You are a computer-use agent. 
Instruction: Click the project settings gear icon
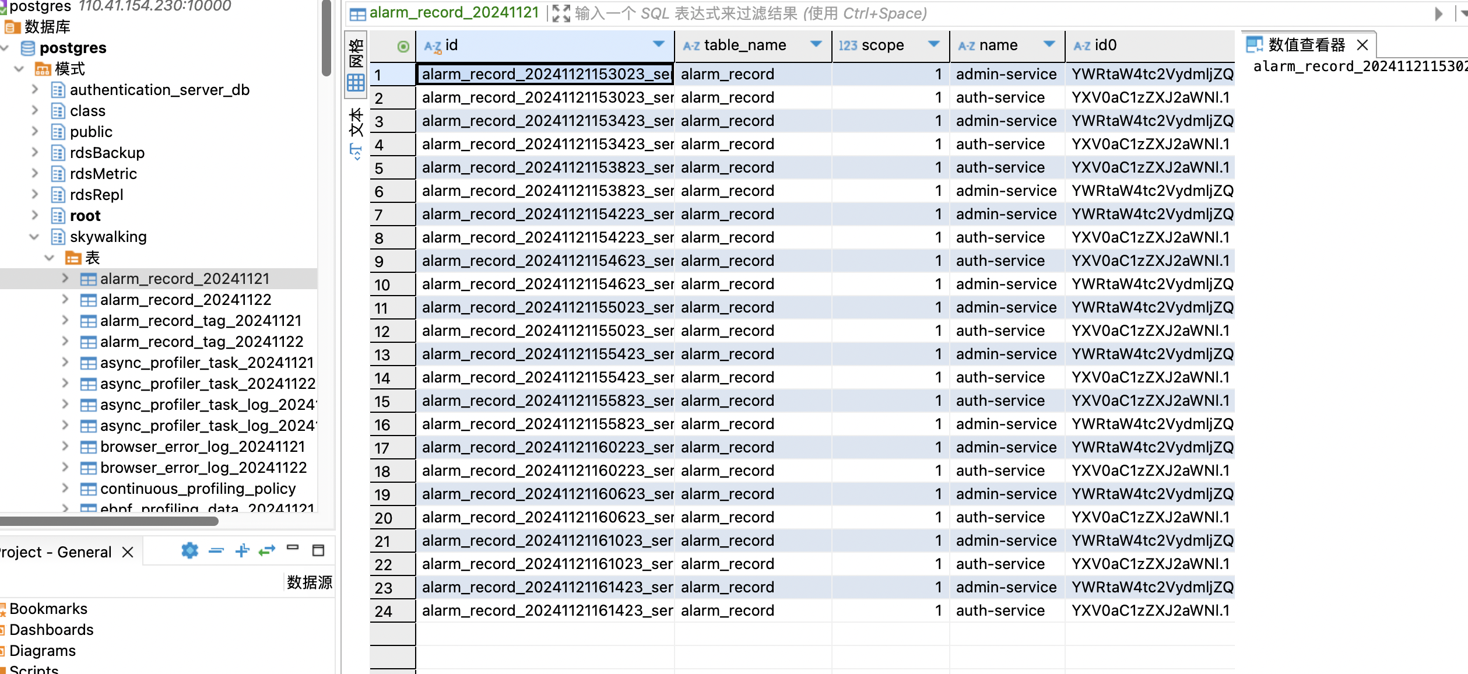pyautogui.click(x=189, y=550)
